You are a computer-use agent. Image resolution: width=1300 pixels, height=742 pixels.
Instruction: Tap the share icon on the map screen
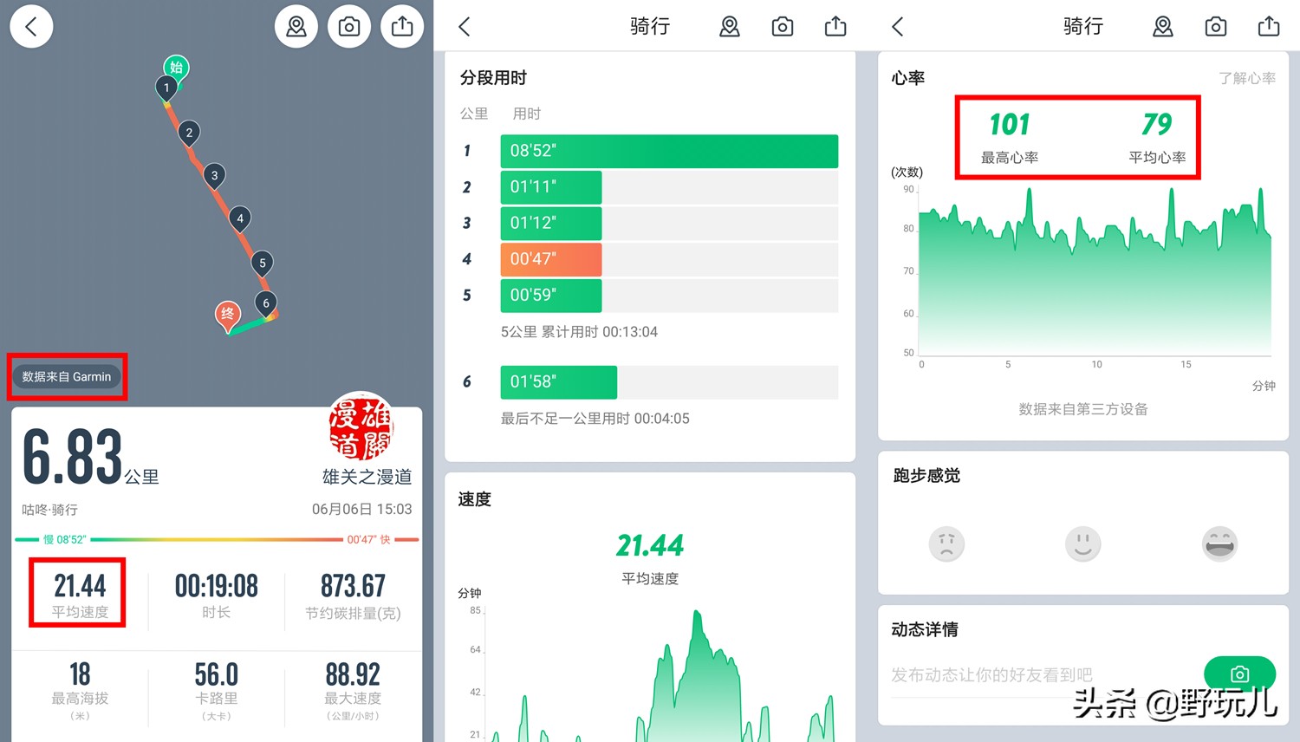click(402, 27)
